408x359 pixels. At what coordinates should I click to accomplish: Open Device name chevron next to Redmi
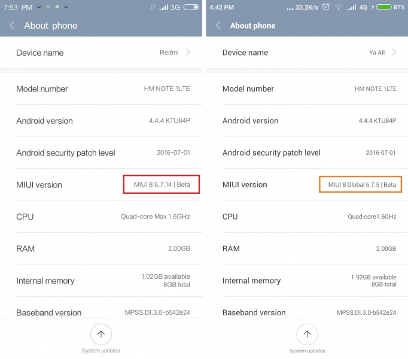(x=188, y=53)
